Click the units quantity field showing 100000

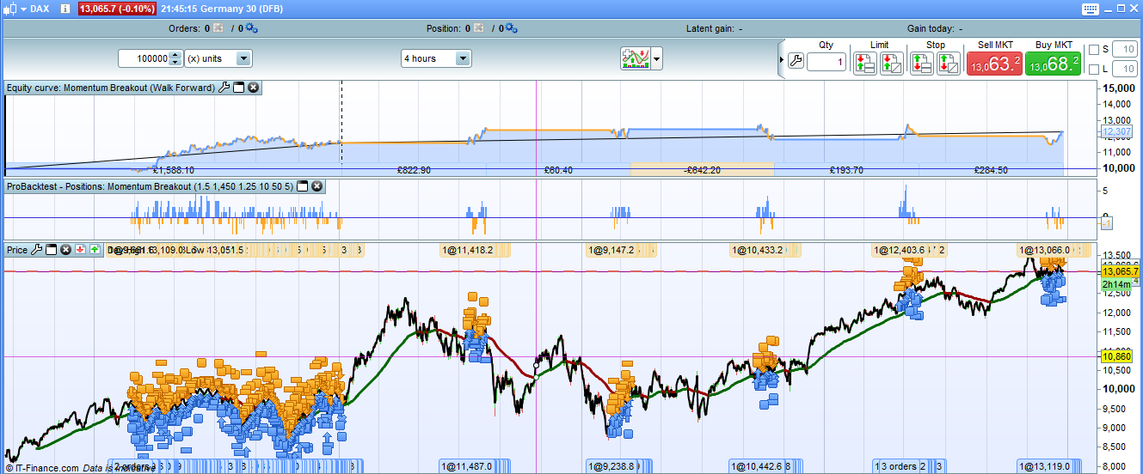click(144, 58)
